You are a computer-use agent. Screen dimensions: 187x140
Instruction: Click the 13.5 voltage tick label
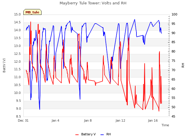(x=18, y=38)
